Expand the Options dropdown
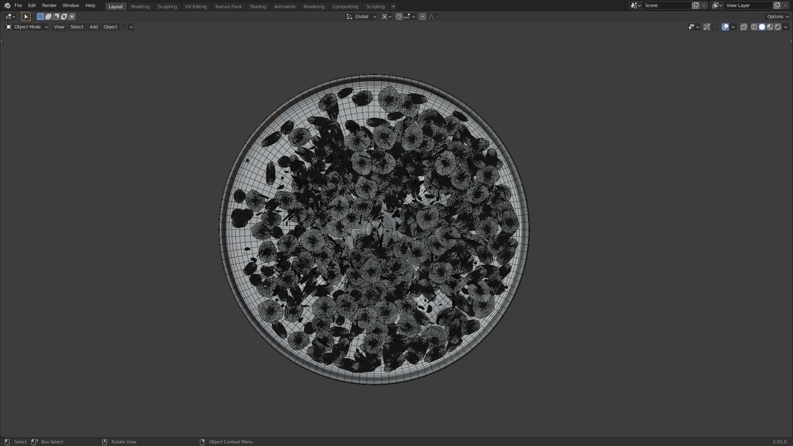Image resolution: width=793 pixels, height=446 pixels. click(x=778, y=17)
